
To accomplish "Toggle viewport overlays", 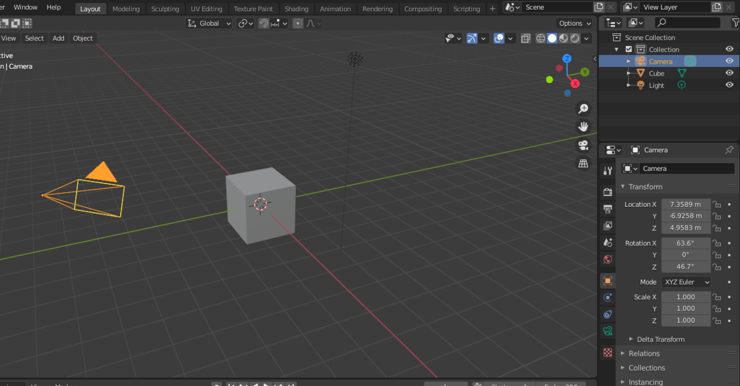I will 499,38.
